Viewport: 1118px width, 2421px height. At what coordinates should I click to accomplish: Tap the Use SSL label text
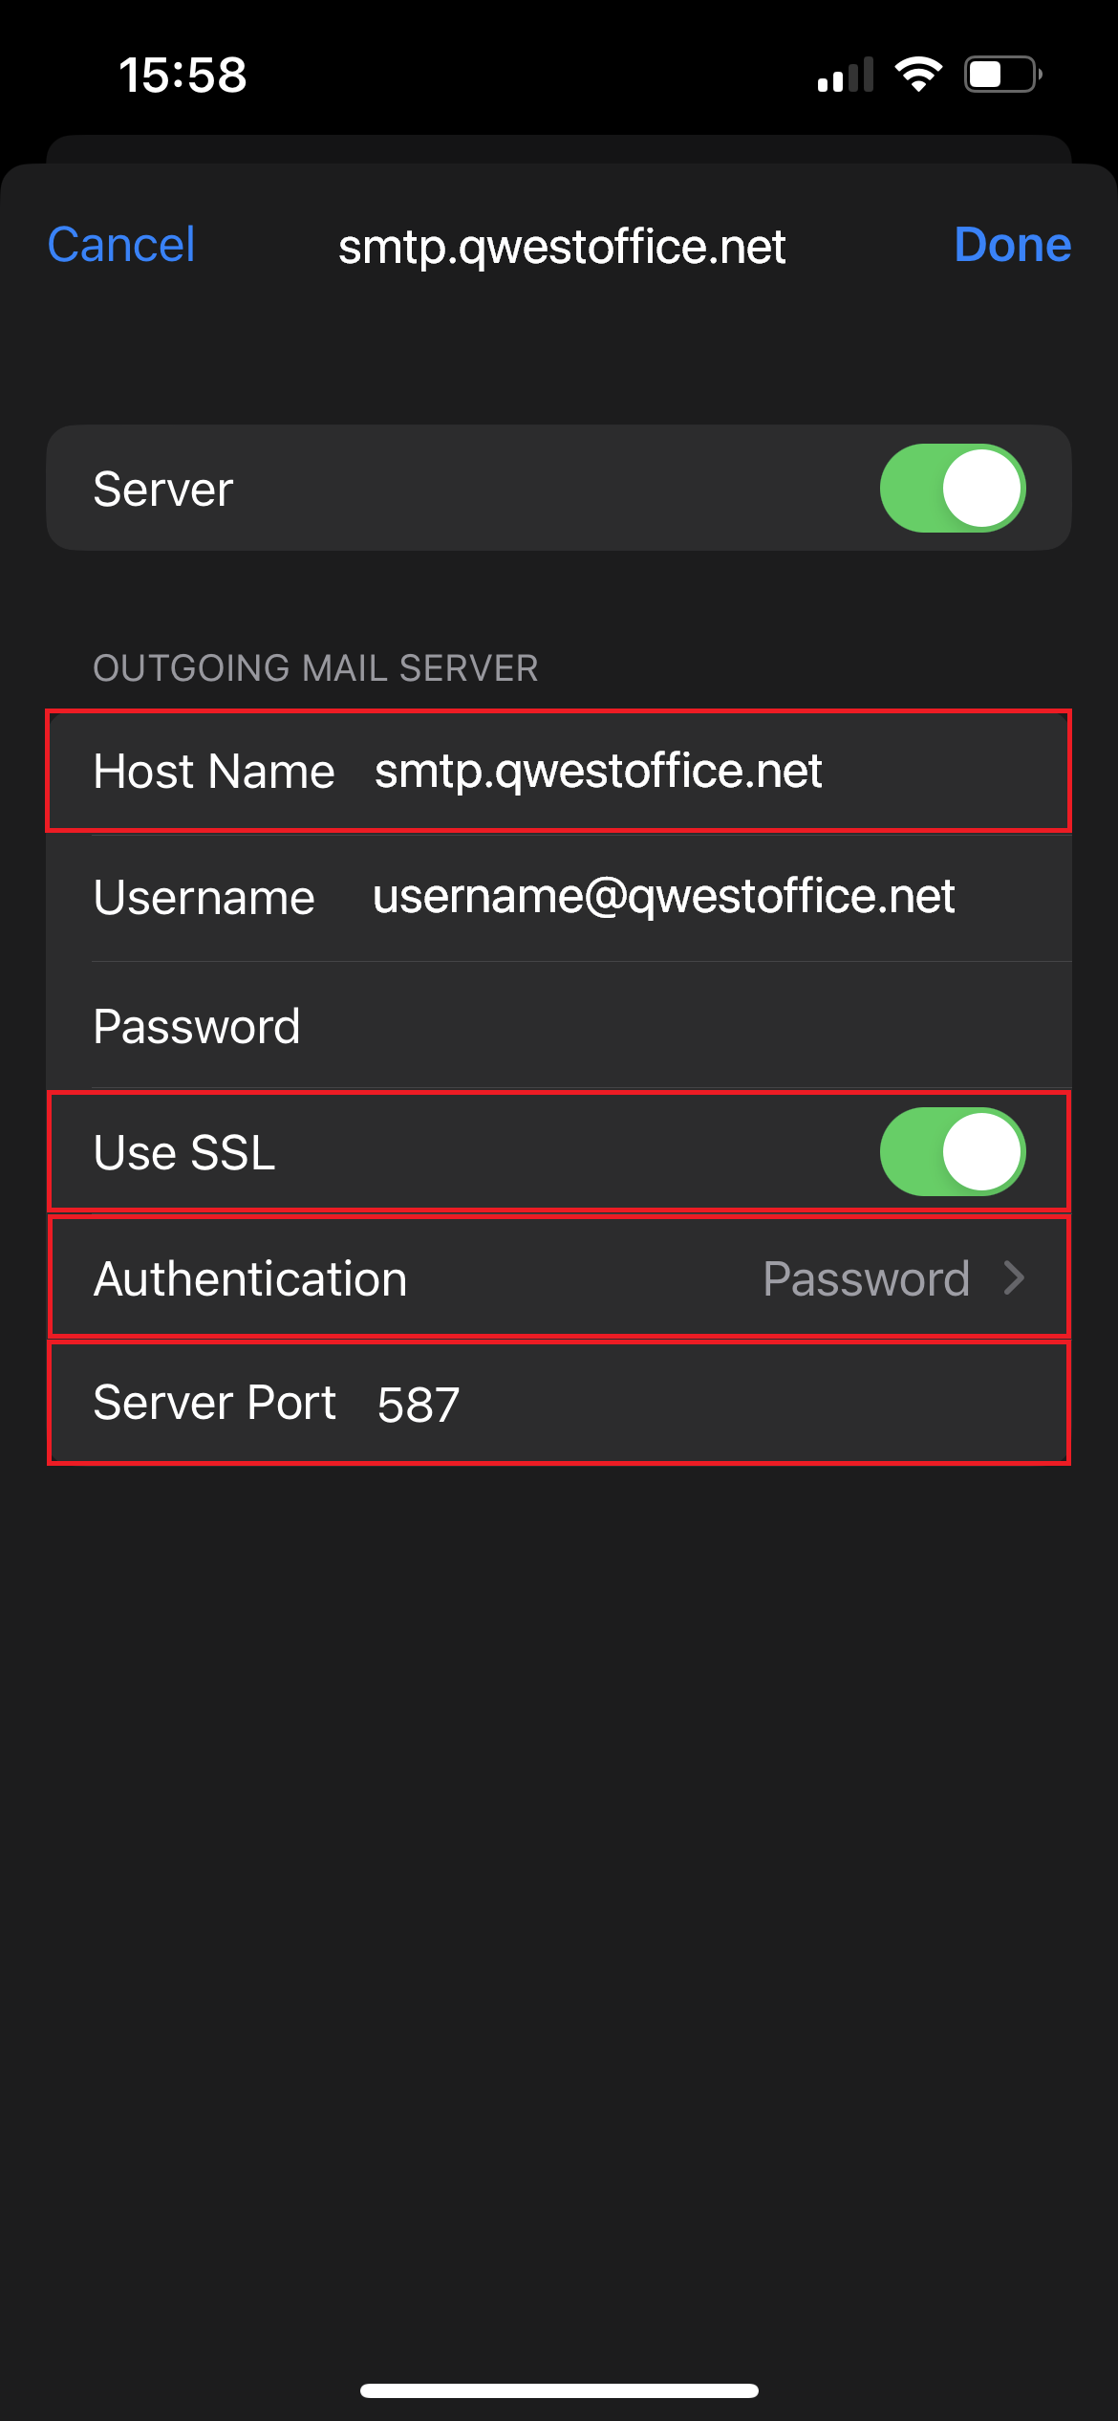[184, 1152]
